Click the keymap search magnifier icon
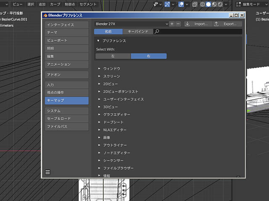Screen dimensions: 269x201 click(x=157, y=31)
